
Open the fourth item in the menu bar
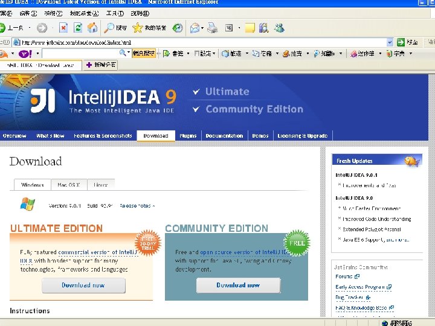(x=84, y=13)
